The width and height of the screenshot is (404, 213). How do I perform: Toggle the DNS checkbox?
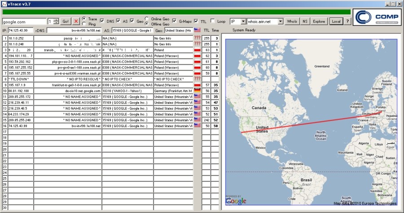(x=102, y=21)
